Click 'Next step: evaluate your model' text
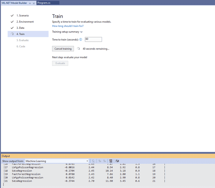215x188 pixels. click(70, 57)
